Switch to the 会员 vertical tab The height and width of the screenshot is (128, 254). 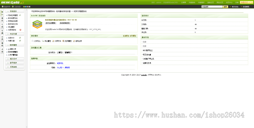pos(2,38)
